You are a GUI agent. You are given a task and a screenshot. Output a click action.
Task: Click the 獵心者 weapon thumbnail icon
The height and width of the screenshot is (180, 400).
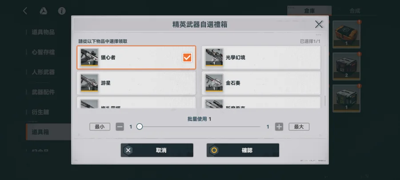(89, 57)
